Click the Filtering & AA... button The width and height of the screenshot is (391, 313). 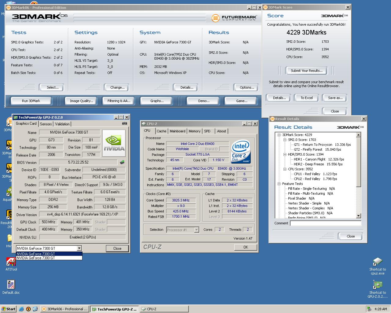(119, 101)
